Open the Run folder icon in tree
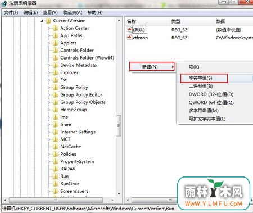This screenshot has height=213, width=253. coord(56,176)
